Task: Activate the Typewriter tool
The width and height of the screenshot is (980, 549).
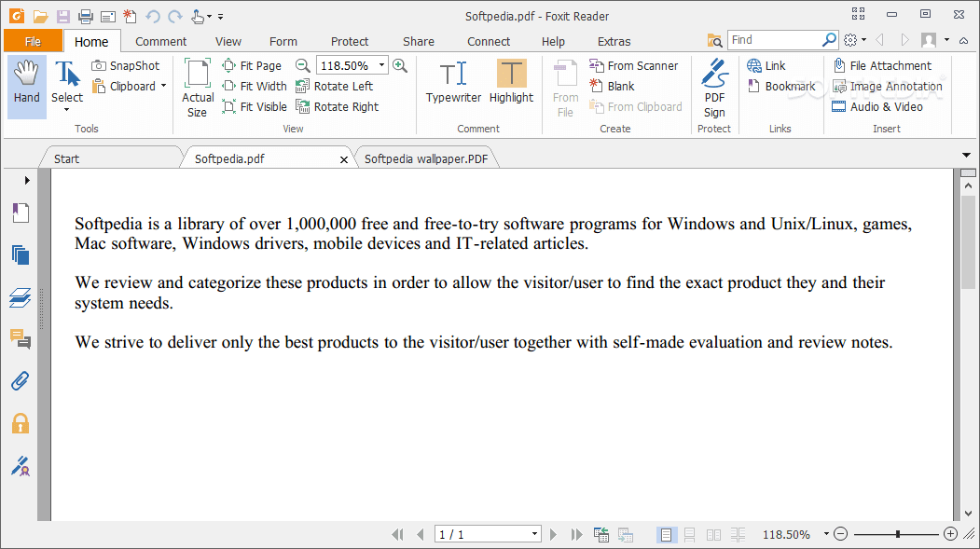Action: 453,82
